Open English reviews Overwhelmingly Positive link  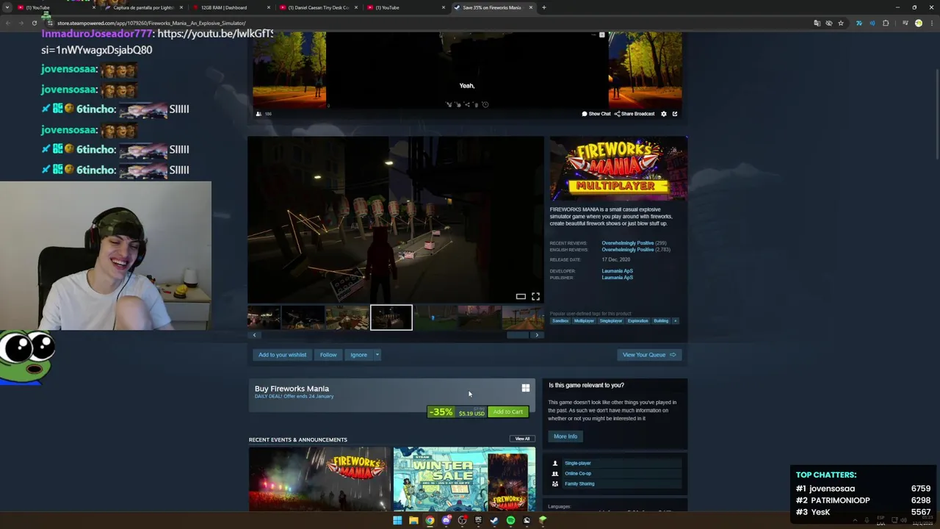coord(627,250)
